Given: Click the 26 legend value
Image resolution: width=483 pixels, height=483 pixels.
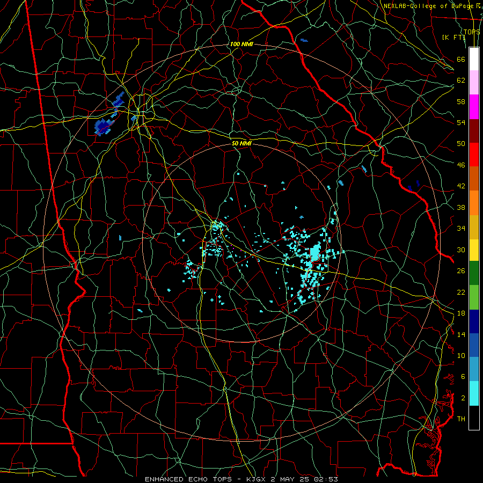Looking at the screenshot, I should (461, 271).
